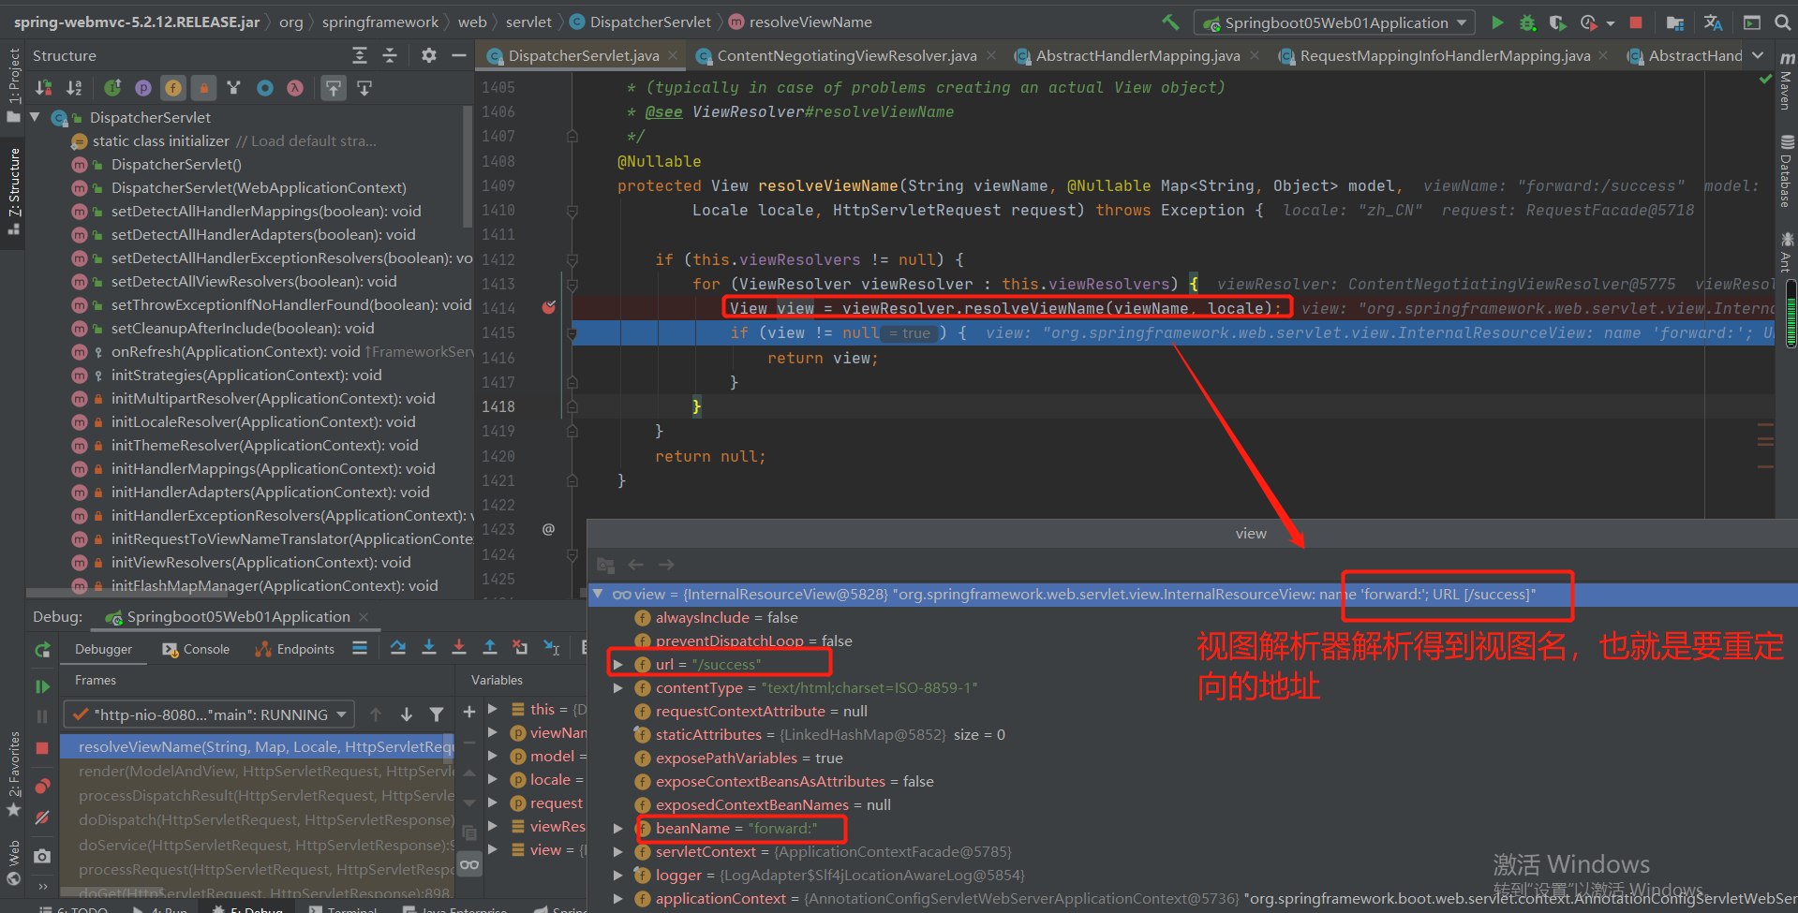The width and height of the screenshot is (1798, 913).
Task: Click the Run with Coverage icon
Action: (x=1557, y=22)
